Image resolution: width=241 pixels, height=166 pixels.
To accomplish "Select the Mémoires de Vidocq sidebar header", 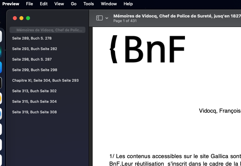I will 47,30.
